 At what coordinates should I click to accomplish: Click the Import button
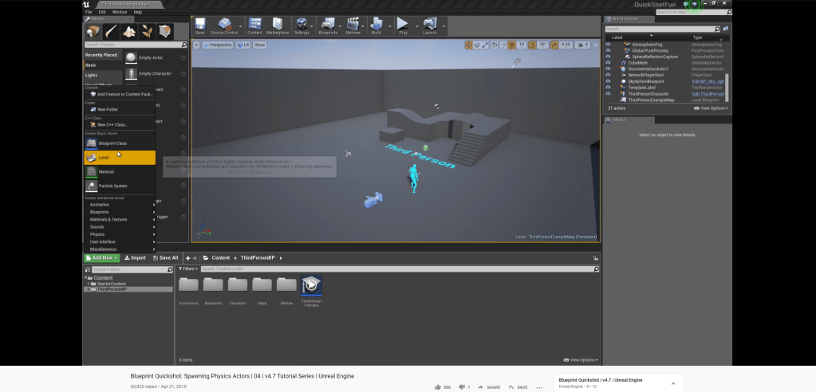(135, 258)
